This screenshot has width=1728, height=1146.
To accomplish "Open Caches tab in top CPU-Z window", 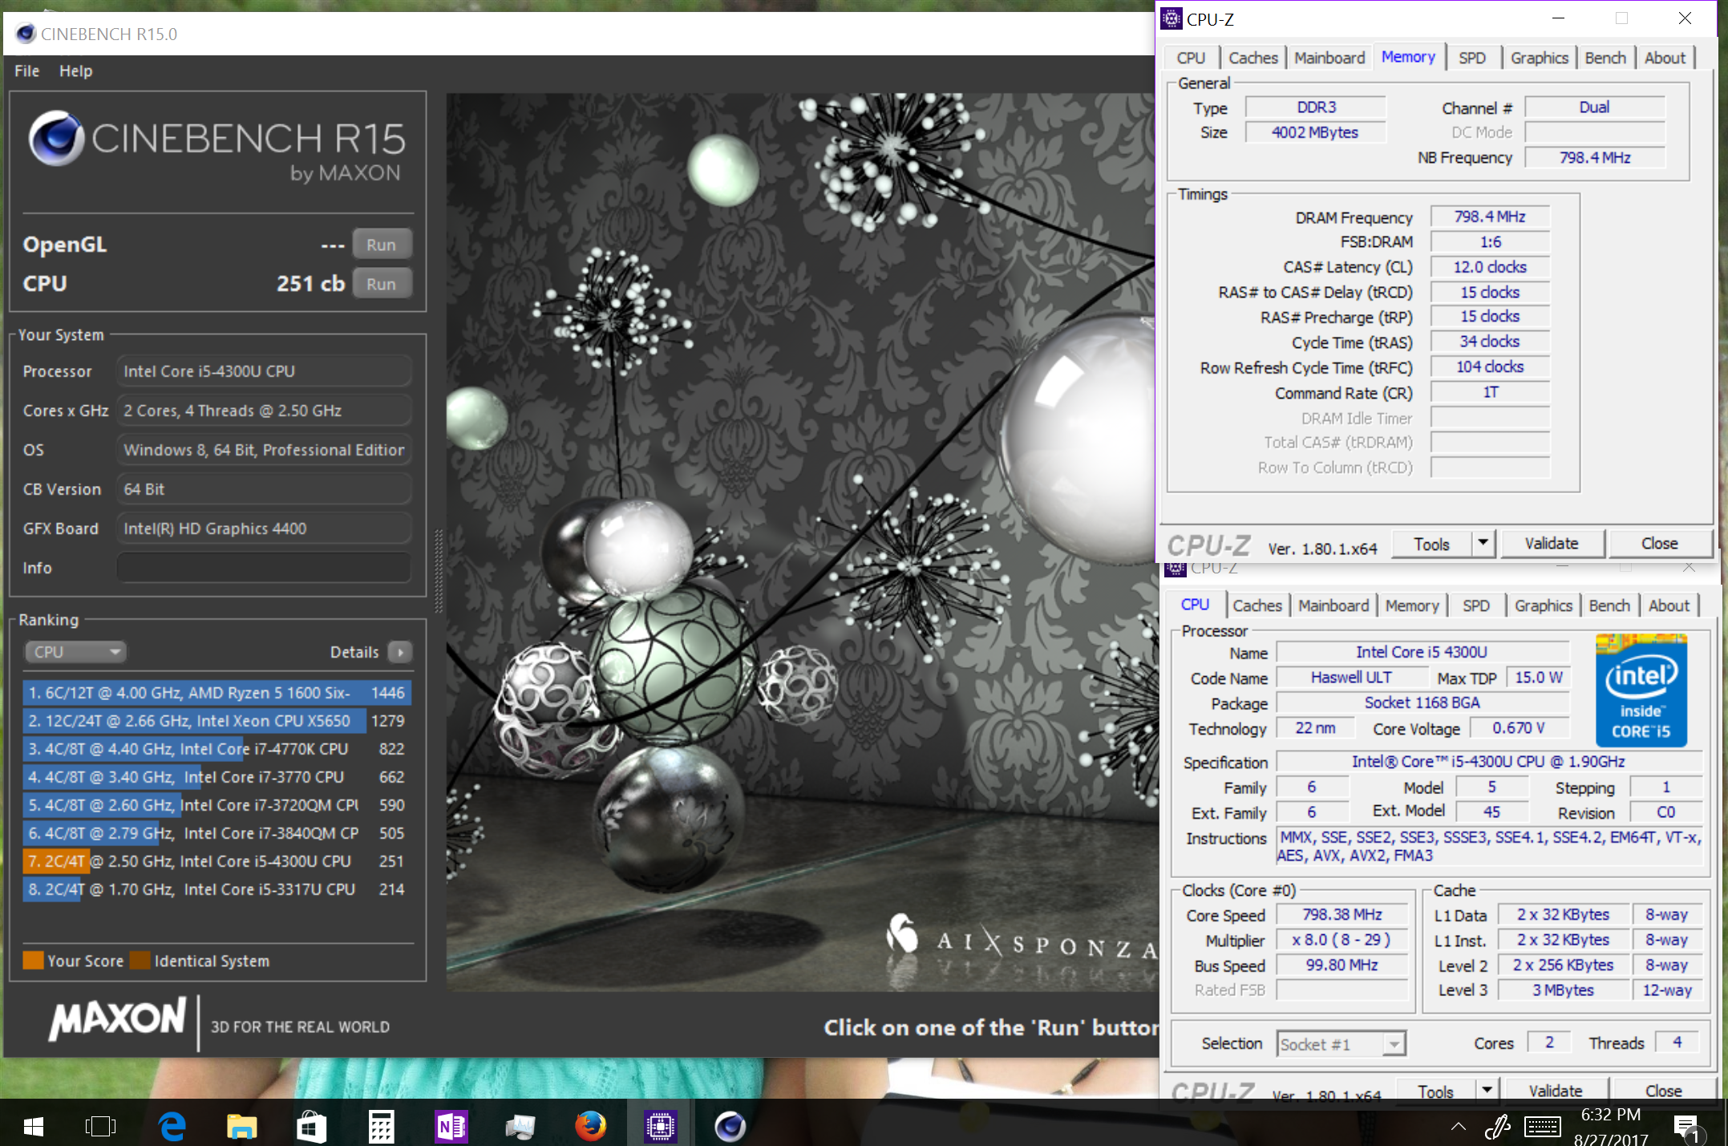I will pos(1252,58).
